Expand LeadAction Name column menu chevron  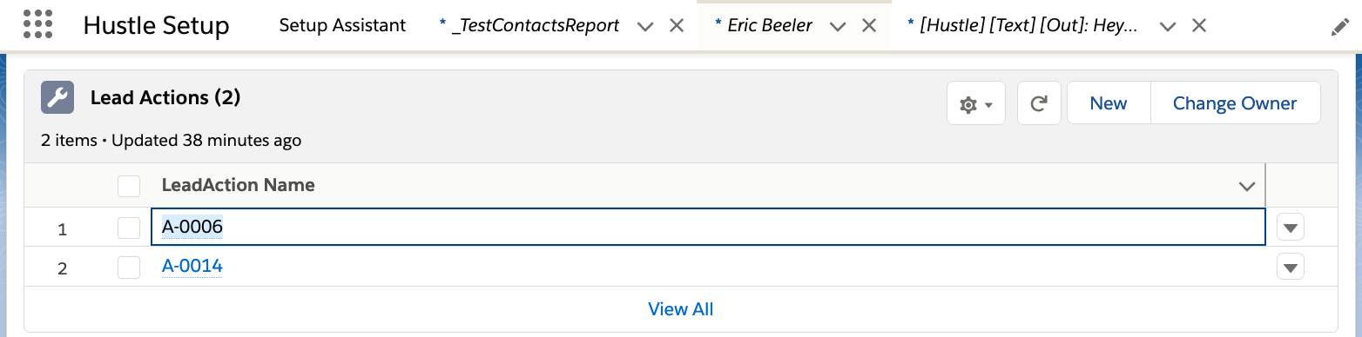[1247, 186]
